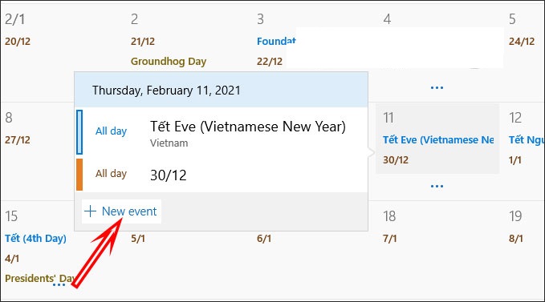Screen dimensions: 545x302
Task: Expand more events under February 15
Action: pos(59,285)
